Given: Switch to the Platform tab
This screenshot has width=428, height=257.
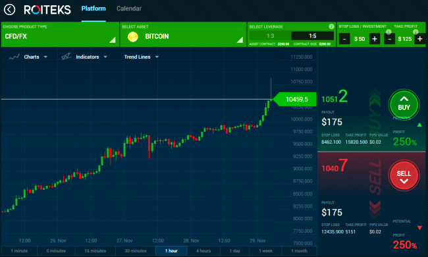Looking at the screenshot, I should [x=94, y=9].
